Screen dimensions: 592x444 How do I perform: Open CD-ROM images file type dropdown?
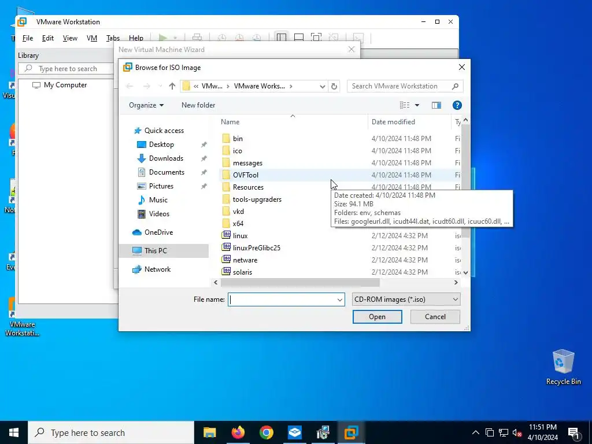pos(406,299)
